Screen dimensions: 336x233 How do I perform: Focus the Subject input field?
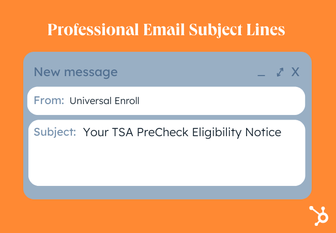[167, 153]
